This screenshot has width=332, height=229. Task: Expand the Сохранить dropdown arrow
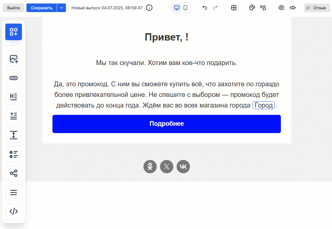(61, 8)
